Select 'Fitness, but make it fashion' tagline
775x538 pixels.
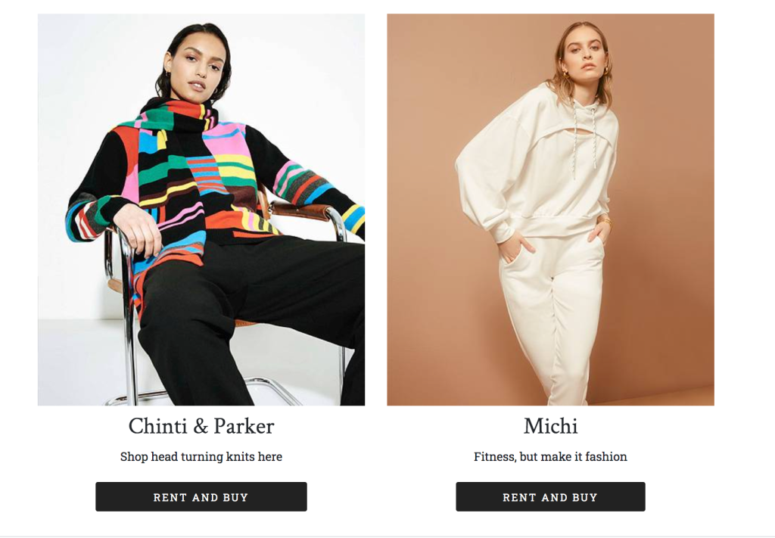[x=550, y=456]
